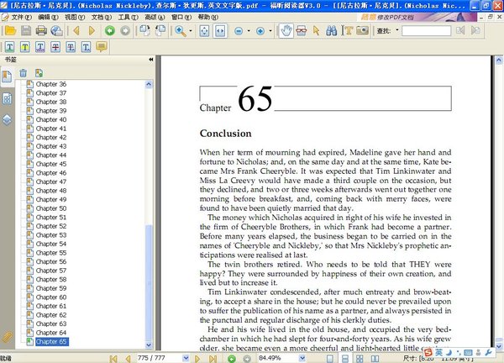504x363 pixels.
Task: Jump to Chapter 50 bookmark
Action: (x=50, y=208)
